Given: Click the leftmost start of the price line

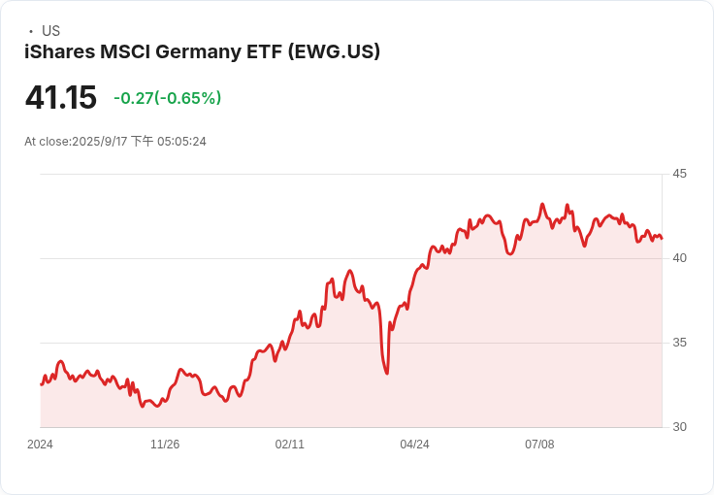Looking at the screenshot, I should pos(42,384).
